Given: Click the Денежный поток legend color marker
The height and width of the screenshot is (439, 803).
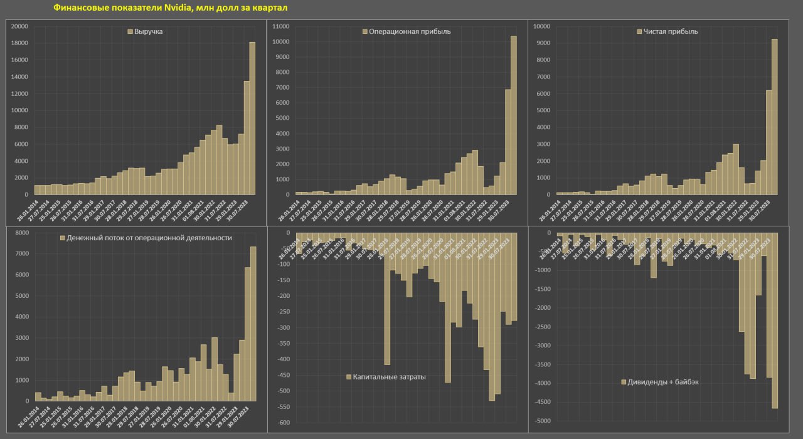Looking at the screenshot, I should [x=62, y=238].
